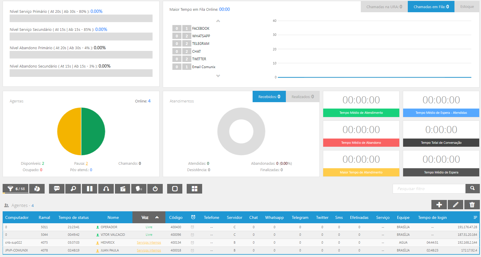Viewport: 481px width, 257px height.
Task: Click Livre status of OPERADOR
Action: click(x=149, y=227)
